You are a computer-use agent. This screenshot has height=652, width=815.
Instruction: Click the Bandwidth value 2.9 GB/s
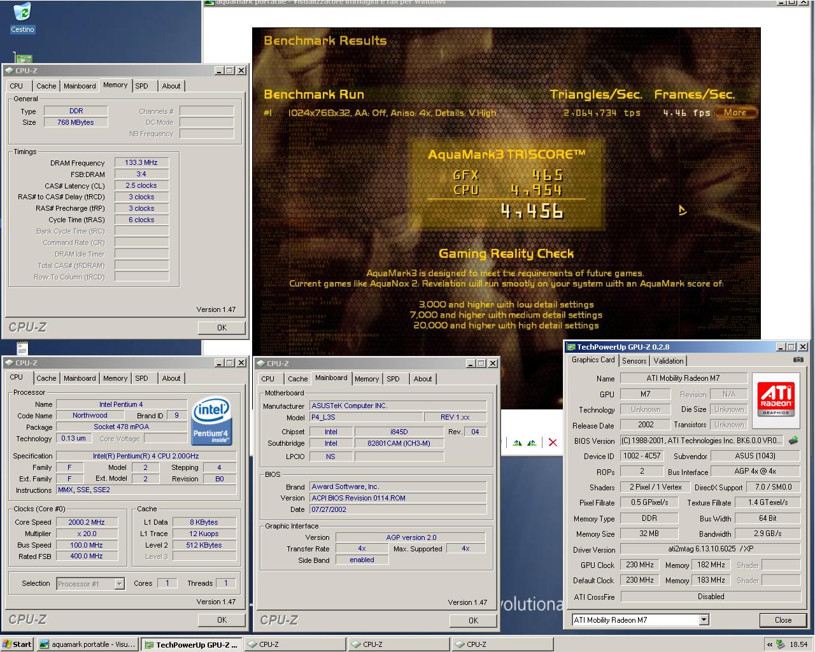(767, 534)
